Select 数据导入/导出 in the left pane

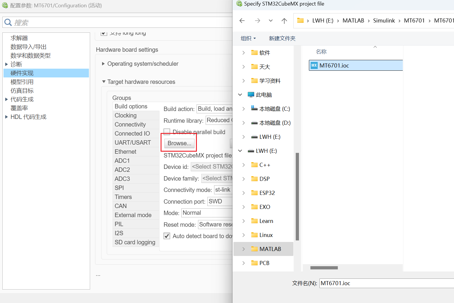[28, 47]
